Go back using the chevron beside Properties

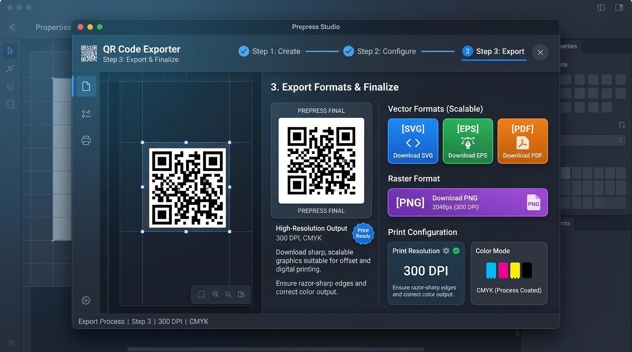[x=12, y=27]
